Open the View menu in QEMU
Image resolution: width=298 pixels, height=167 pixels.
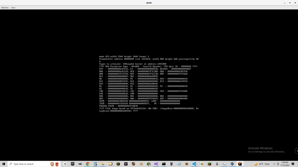pos(13,8)
